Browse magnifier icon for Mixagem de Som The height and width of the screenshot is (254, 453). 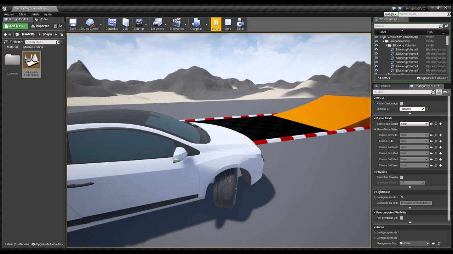pyautogui.click(x=438, y=243)
